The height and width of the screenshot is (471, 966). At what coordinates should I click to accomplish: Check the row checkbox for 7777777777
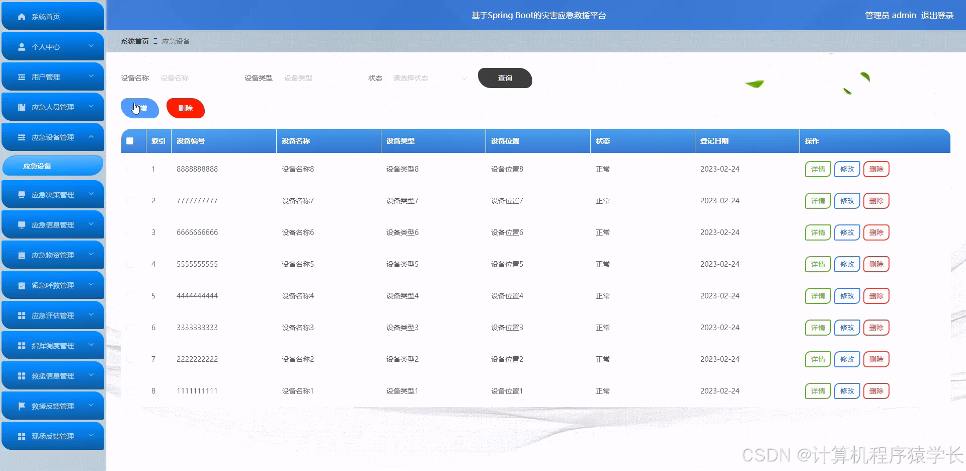(130, 201)
